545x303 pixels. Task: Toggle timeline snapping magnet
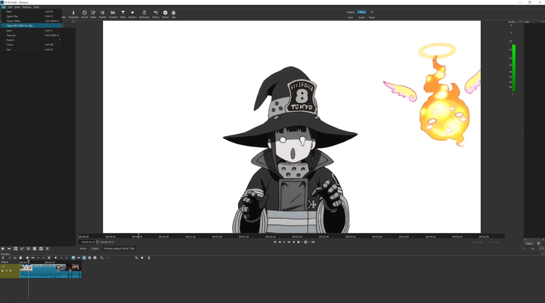coord(73,258)
